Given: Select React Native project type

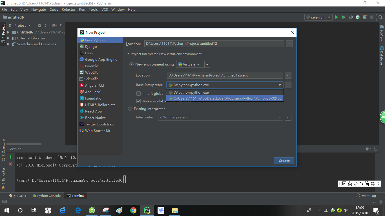Looking at the screenshot, I should (x=100, y=118).
